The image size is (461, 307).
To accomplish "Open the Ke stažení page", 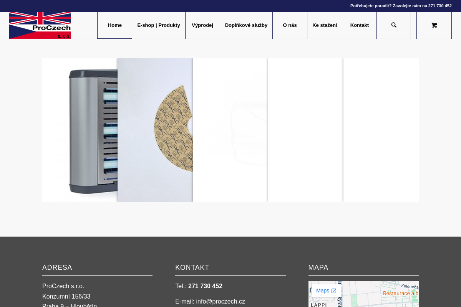I will tap(324, 25).
